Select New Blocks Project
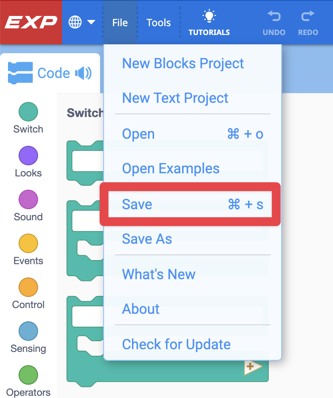The width and height of the screenshot is (333, 398). point(182,63)
